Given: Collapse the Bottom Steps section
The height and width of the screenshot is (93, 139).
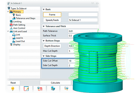Looking at the screenshot, I should (x=44, y=41).
